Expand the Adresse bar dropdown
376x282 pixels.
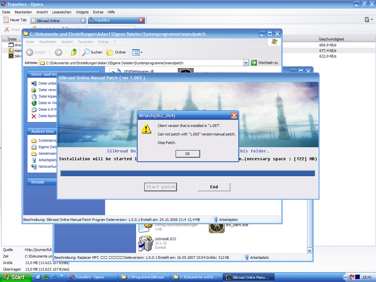pyautogui.click(x=246, y=63)
